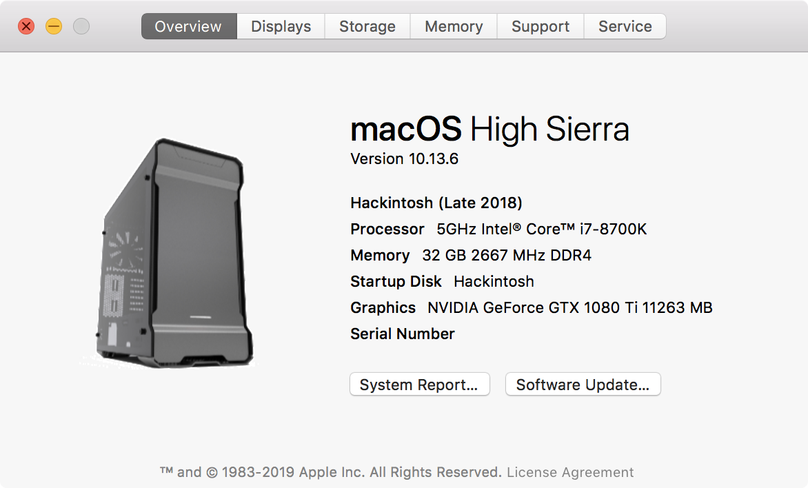Click the Startup Disk Hackintosh entry
This screenshot has height=488, width=808.
click(x=442, y=281)
